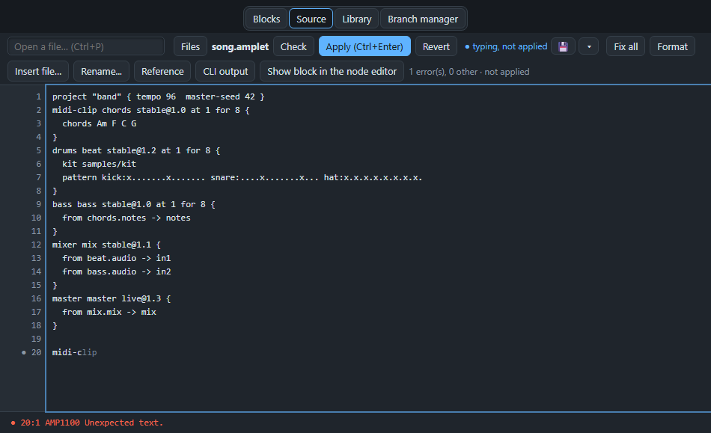Click the Files button
This screenshot has width=711, height=433.
pos(190,46)
